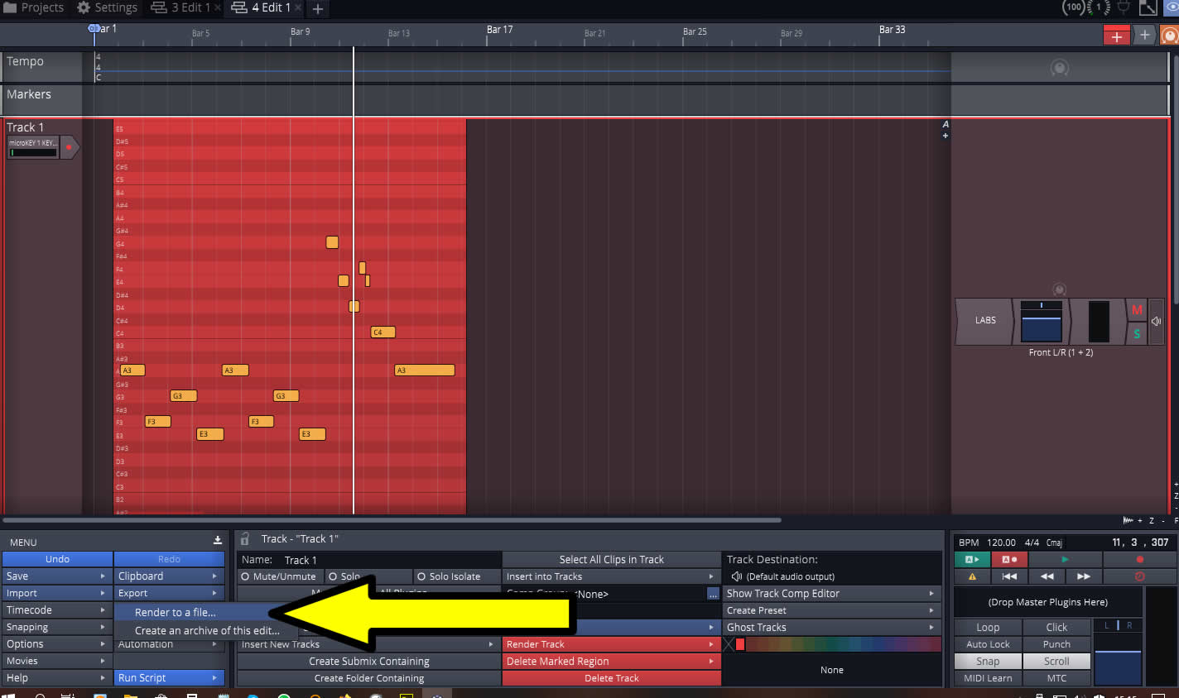Expand the Ghost Tracks menu
The height and width of the screenshot is (698, 1179).
pyautogui.click(x=832, y=628)
